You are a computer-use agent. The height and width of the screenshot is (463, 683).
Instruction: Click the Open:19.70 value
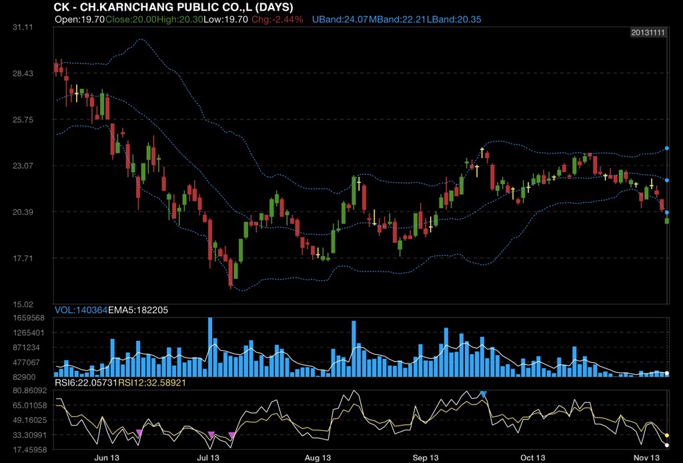point(80,19)
